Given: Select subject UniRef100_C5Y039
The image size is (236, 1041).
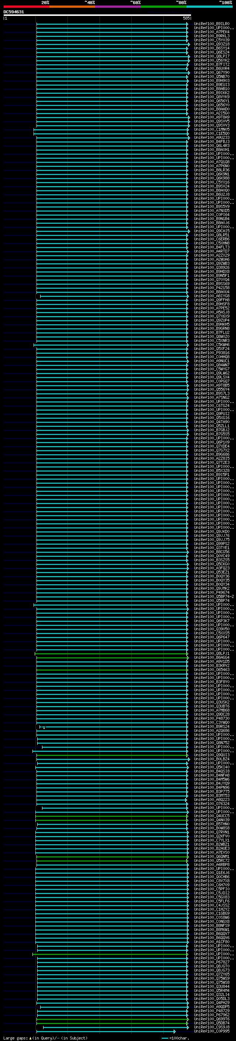Looking at the screenshot, I should click(211, 40).
